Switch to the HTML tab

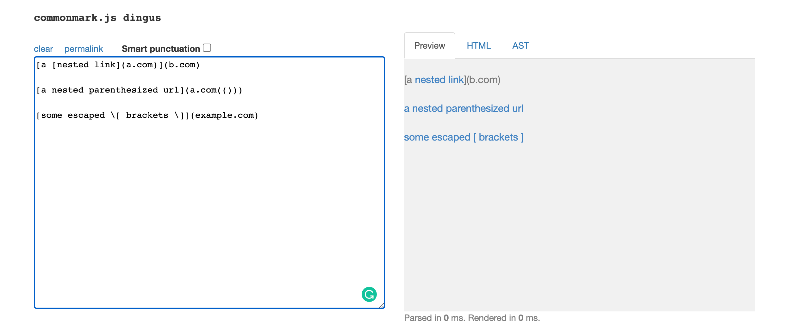click(479, 46)
